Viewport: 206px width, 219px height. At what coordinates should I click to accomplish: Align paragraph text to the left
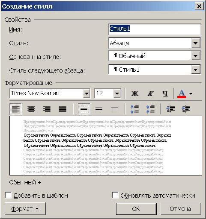pos(16,109)
